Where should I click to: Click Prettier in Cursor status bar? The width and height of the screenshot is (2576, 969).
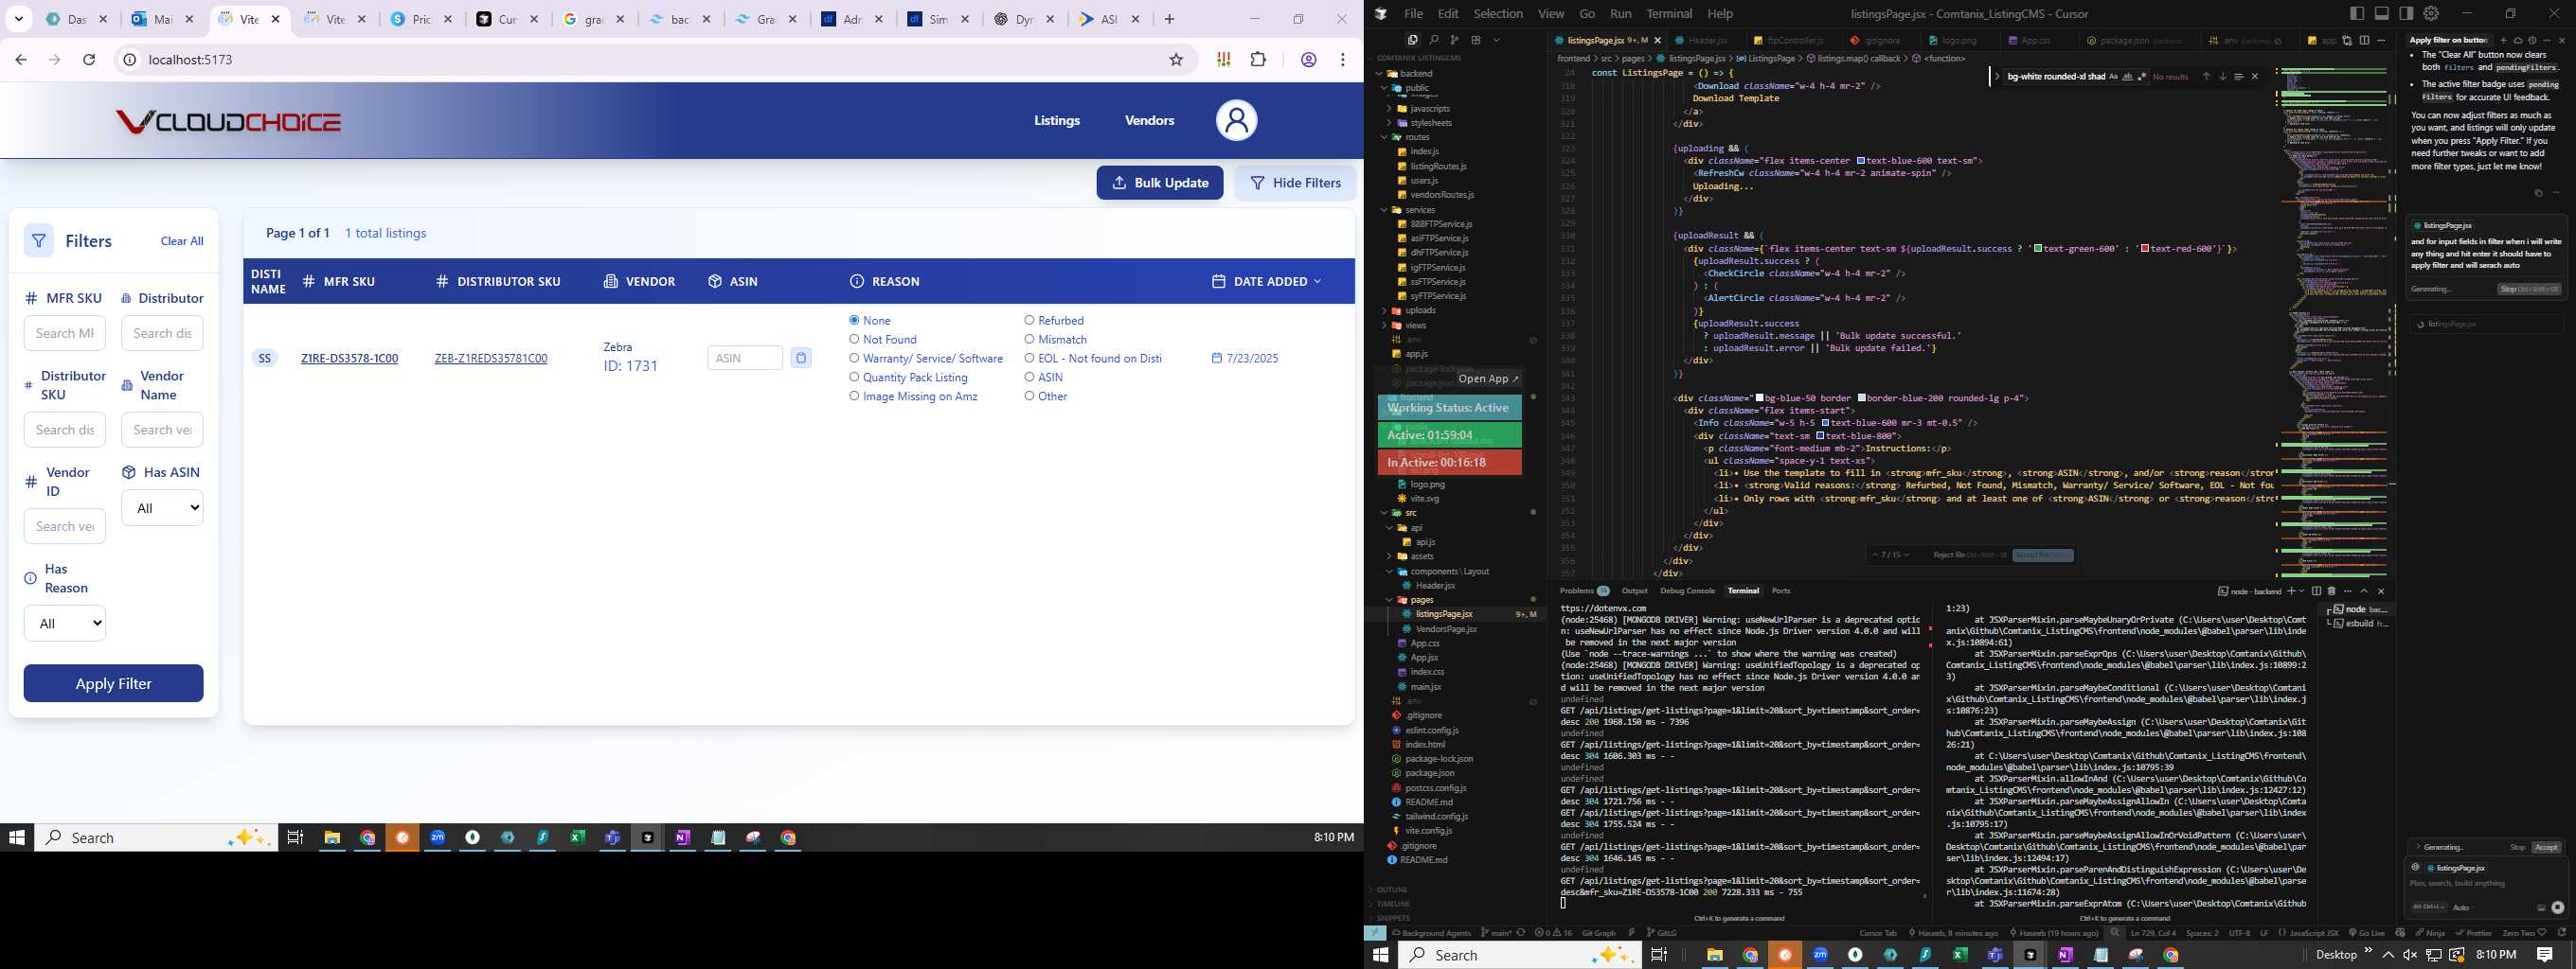[2473, 933]
